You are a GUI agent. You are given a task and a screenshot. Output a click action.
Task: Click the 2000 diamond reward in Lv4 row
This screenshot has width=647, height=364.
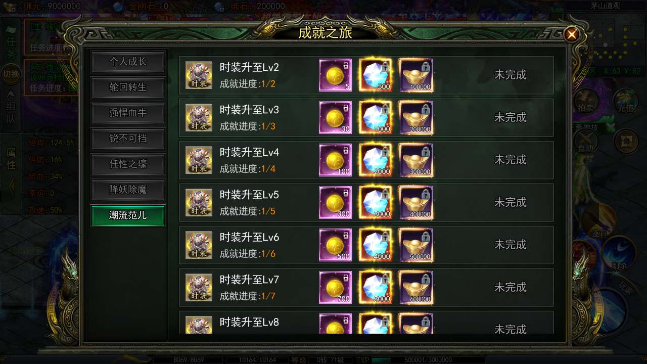375,160
